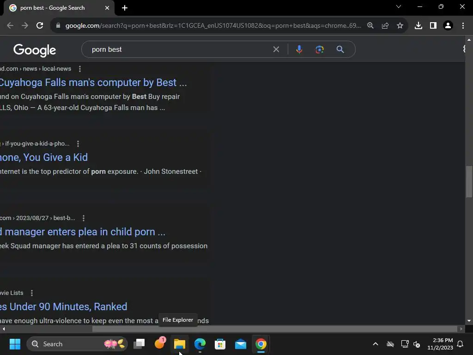Image resolution: width=473 pixels, height=355 pixels.
Task: Reload the current page
Action: click(x=40, y=25)
